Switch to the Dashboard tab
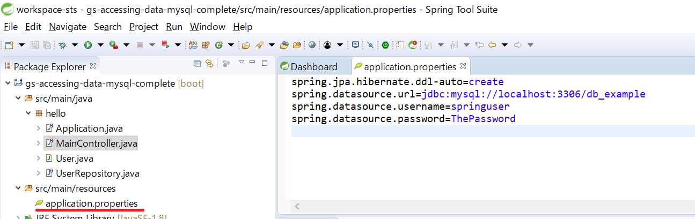The width and height of the screenshot is (695, 219). pos(313,67)
